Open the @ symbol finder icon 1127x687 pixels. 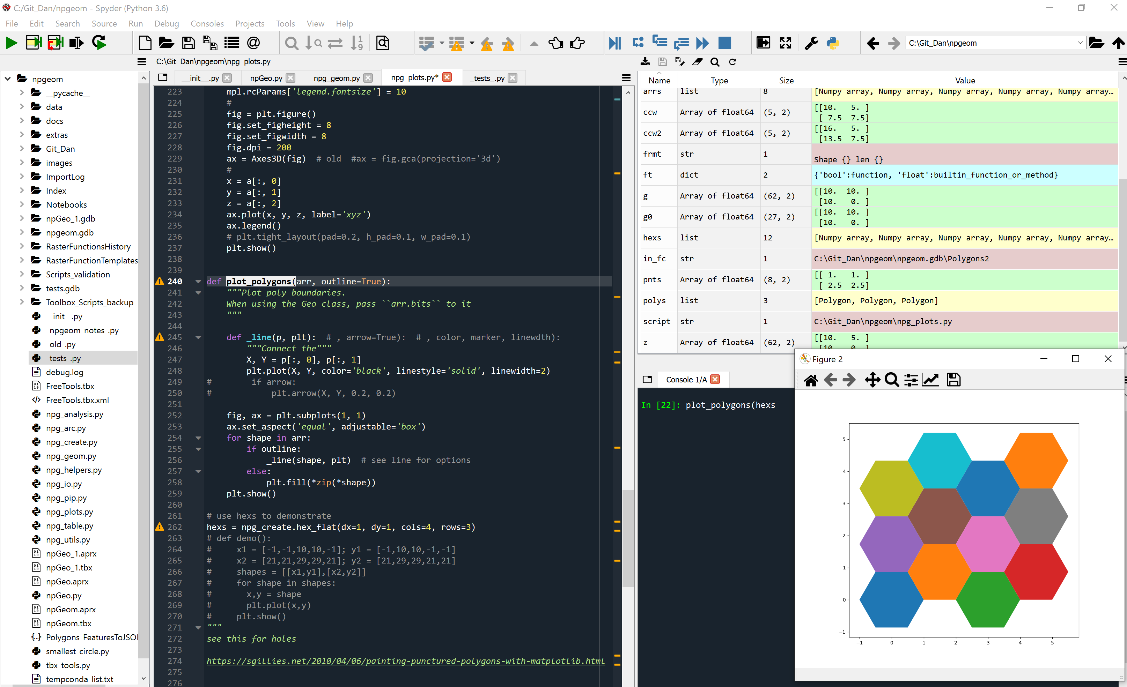(x=253, y=43)
